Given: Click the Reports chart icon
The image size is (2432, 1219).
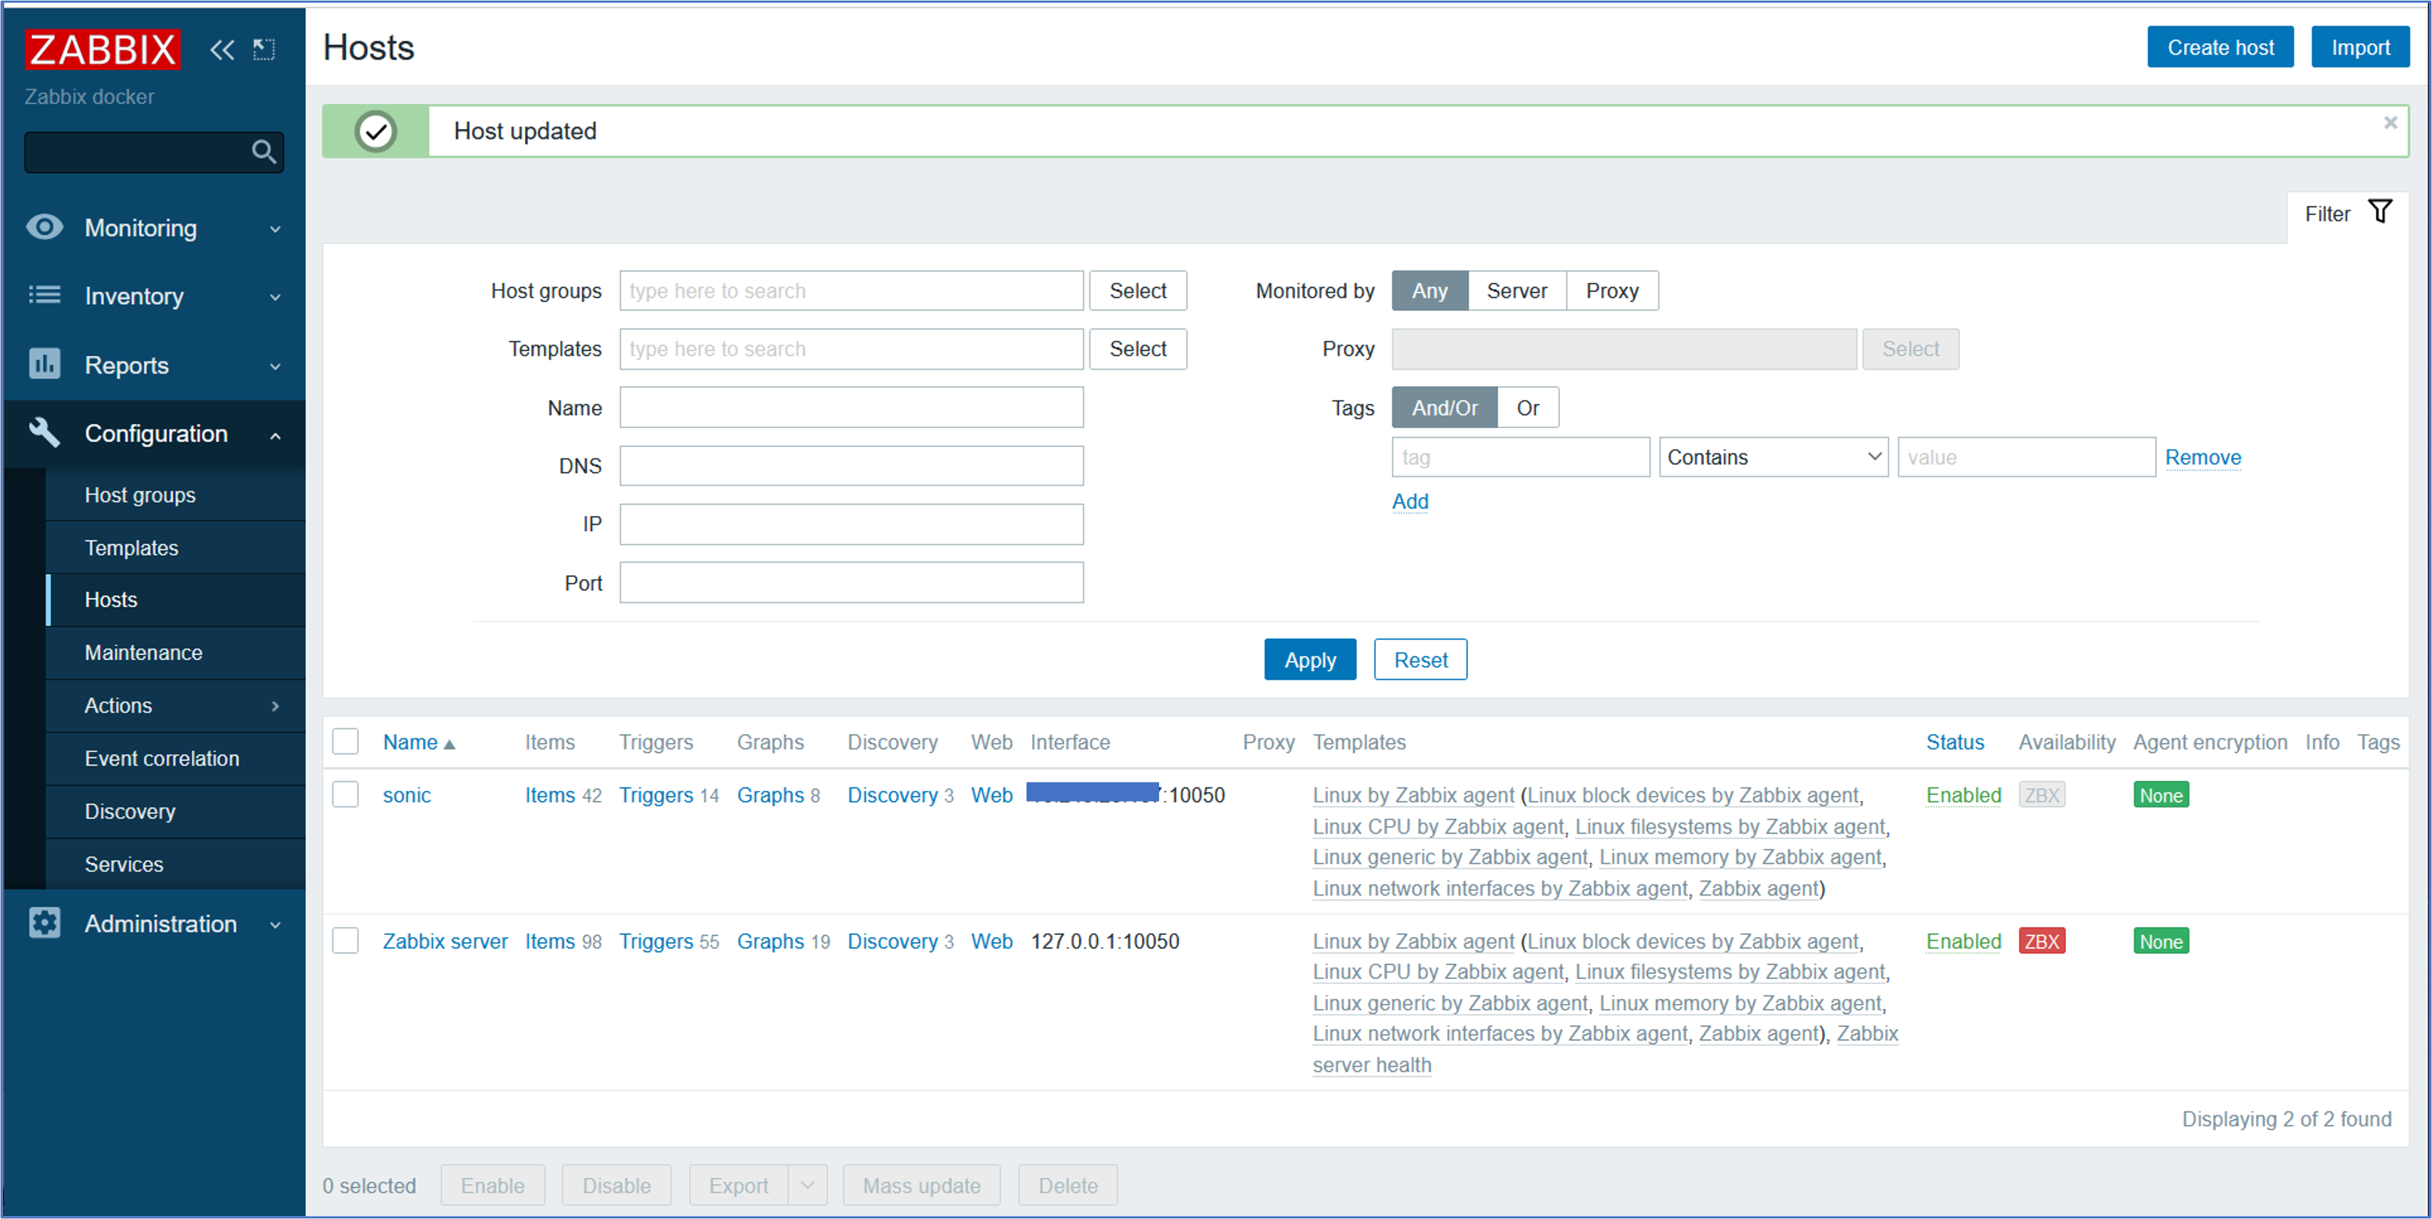Looking at the screenshot, I should (44, 364).
